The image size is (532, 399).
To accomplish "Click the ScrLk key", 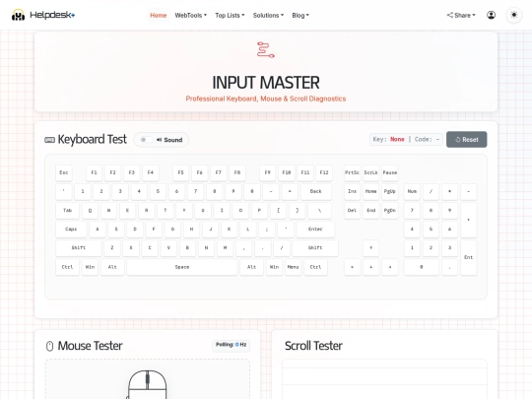I will (370, 172).
